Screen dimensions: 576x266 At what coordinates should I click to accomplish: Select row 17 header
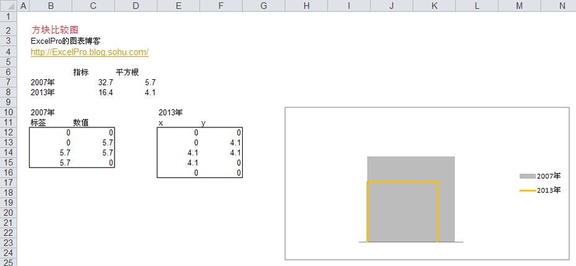pos(9,182)
